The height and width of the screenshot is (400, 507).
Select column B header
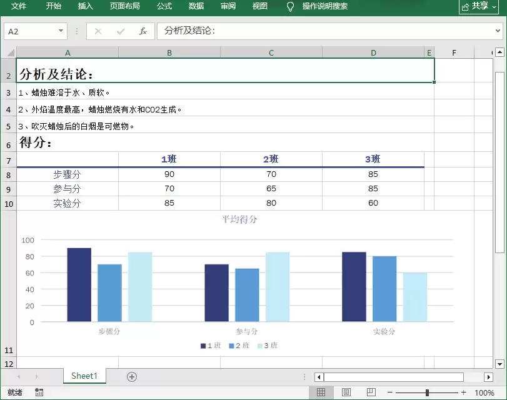click(169, 52)
